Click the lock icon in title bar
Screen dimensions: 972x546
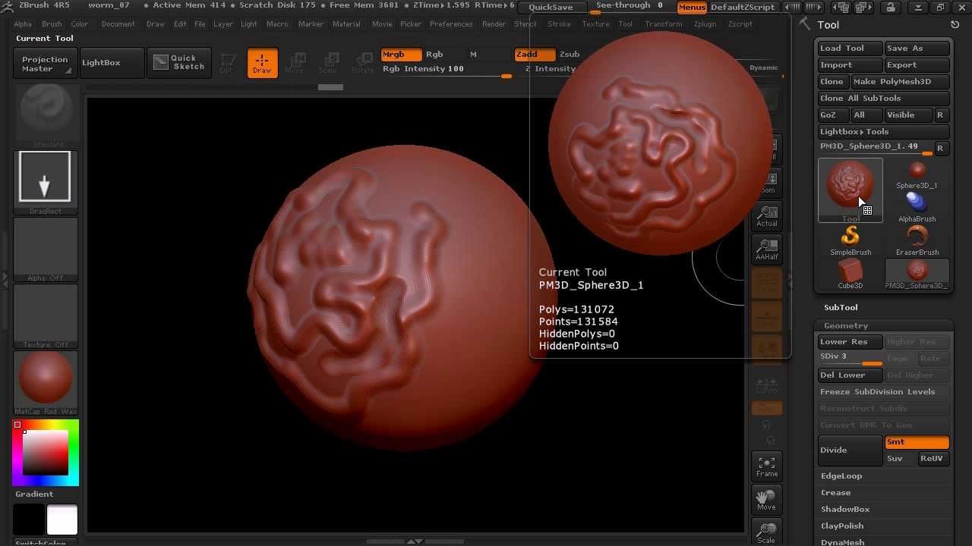pyautogui.click(x=891, y=8)
